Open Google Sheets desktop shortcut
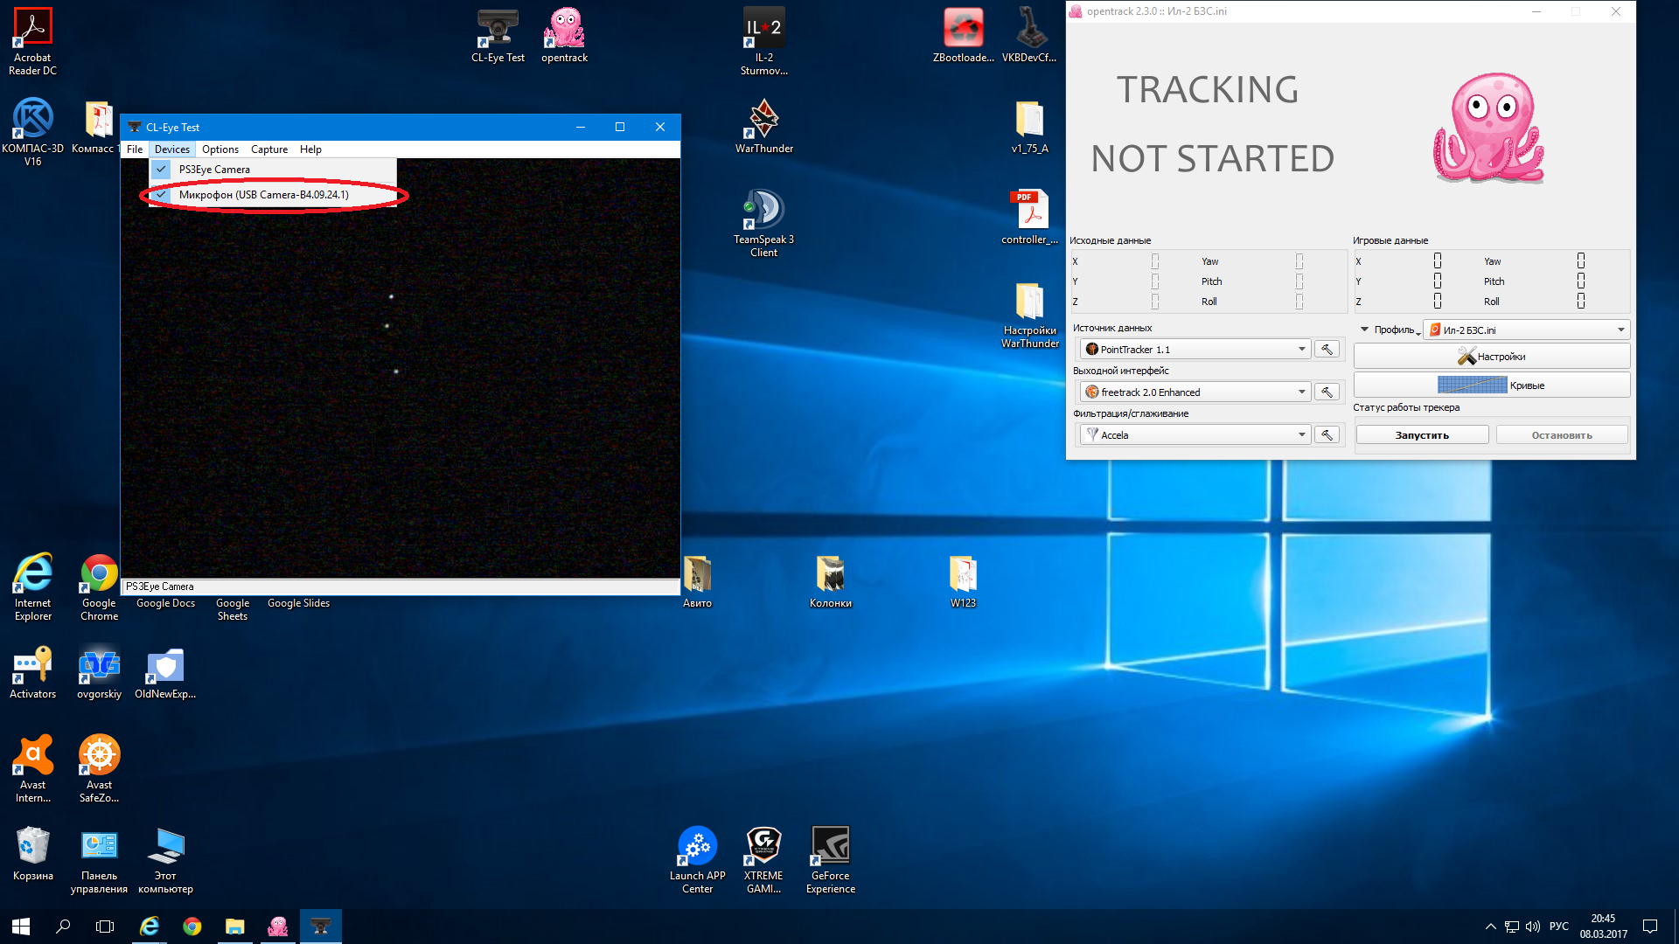This screenshot has height=944, width=1679. coord(232,609)
